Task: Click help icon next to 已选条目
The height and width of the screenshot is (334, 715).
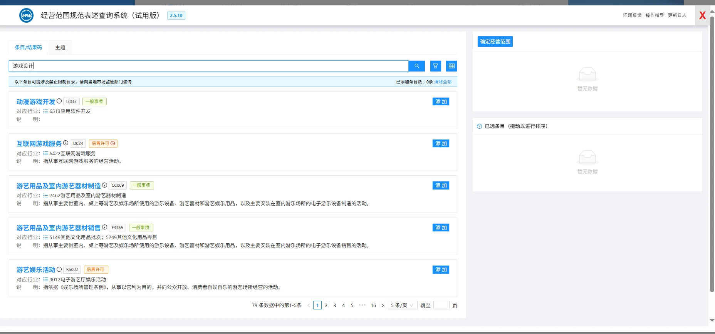Action: tap(479, 126)
